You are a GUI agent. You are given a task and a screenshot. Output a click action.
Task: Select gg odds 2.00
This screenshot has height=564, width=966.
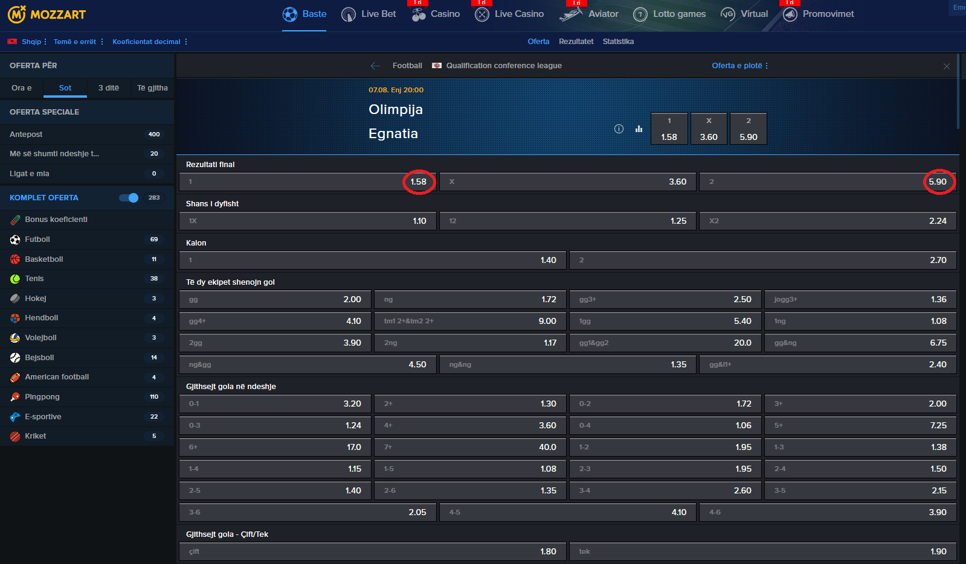(275, 299)
